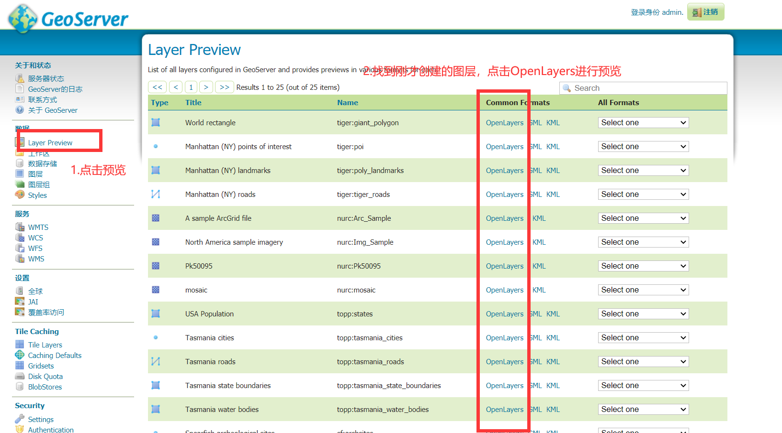The height and width of the screenshot is (433, 782).
Task: Click the Disk Quota icon
Action: pos(20,376)
